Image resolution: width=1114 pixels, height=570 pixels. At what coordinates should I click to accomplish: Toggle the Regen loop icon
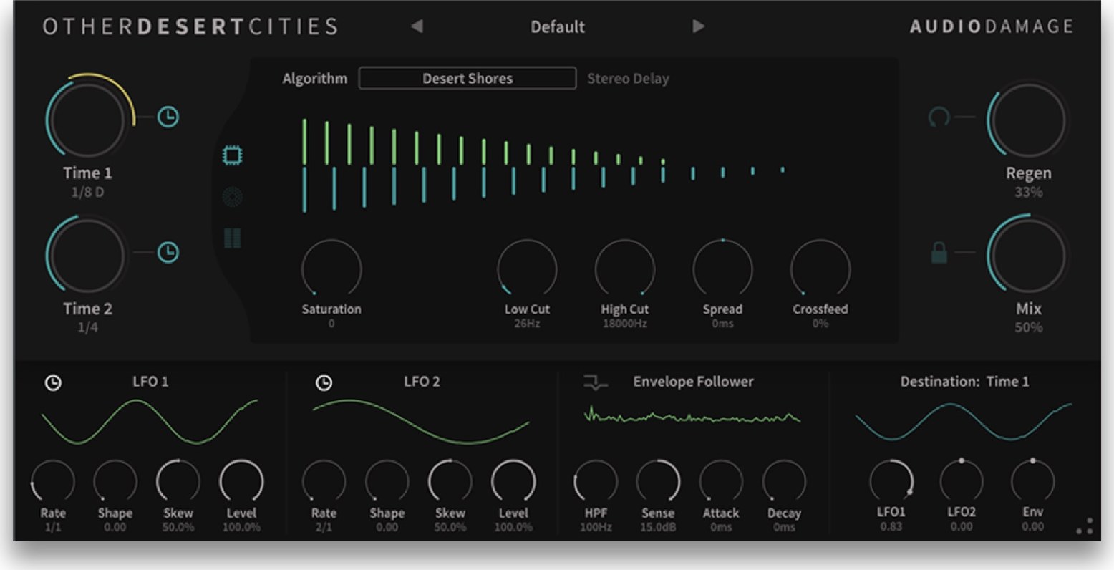click(x=939, y=117)
